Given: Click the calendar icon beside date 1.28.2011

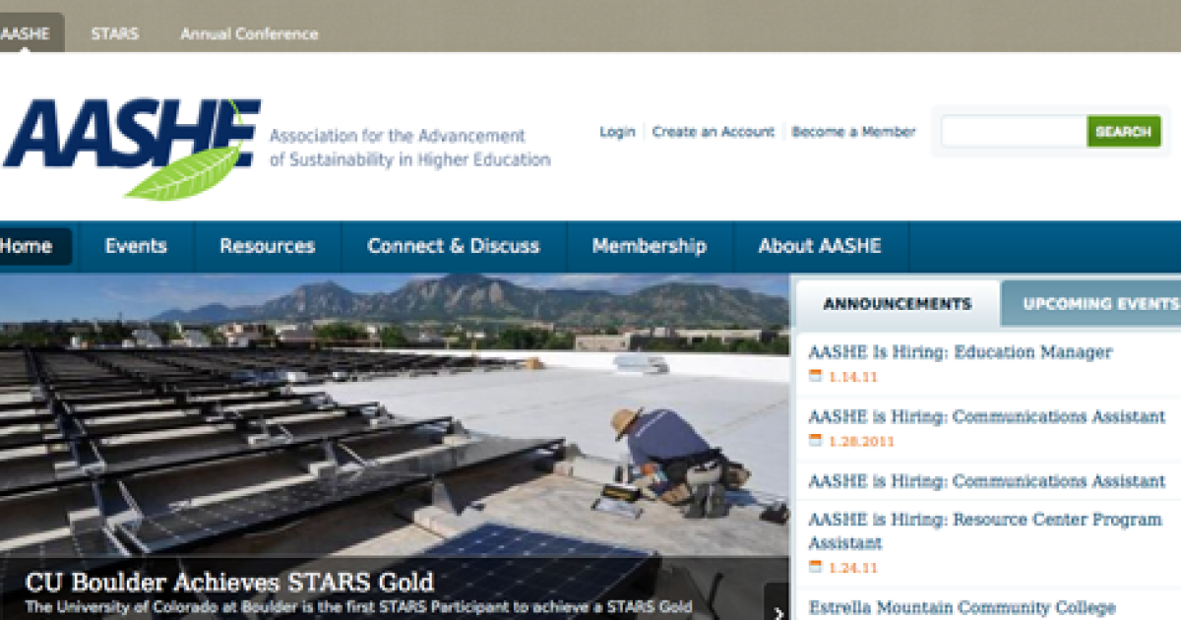Looking at the screenshot, I should coord(815,442).
